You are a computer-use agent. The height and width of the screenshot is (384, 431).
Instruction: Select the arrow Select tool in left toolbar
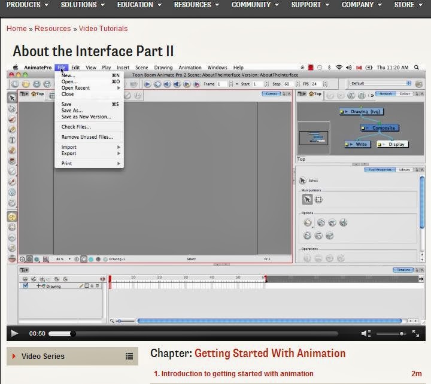click(x=12, y=98)
